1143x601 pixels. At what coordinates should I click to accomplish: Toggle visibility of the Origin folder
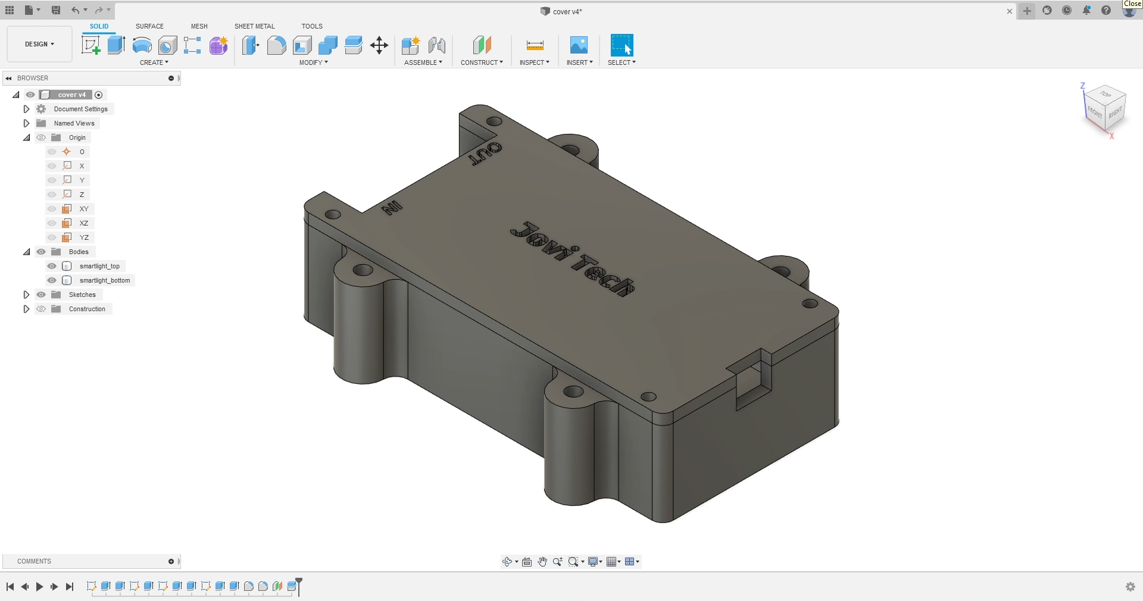(x=41, y=137)
